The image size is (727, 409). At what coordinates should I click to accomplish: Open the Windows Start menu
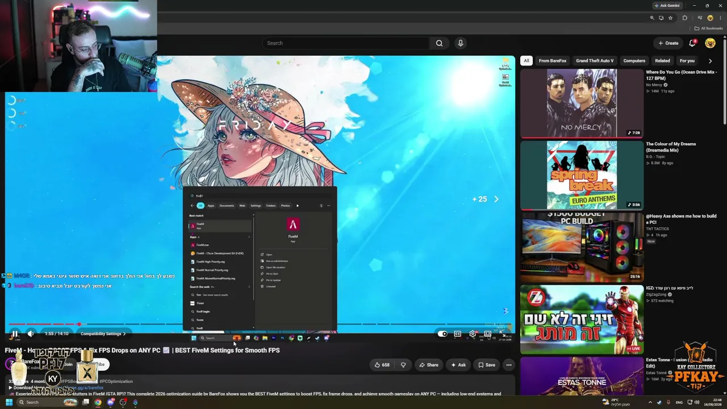pos(9,402)
